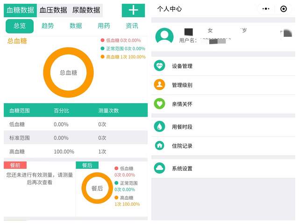Click the 餐前 red label

click(15, 165)
